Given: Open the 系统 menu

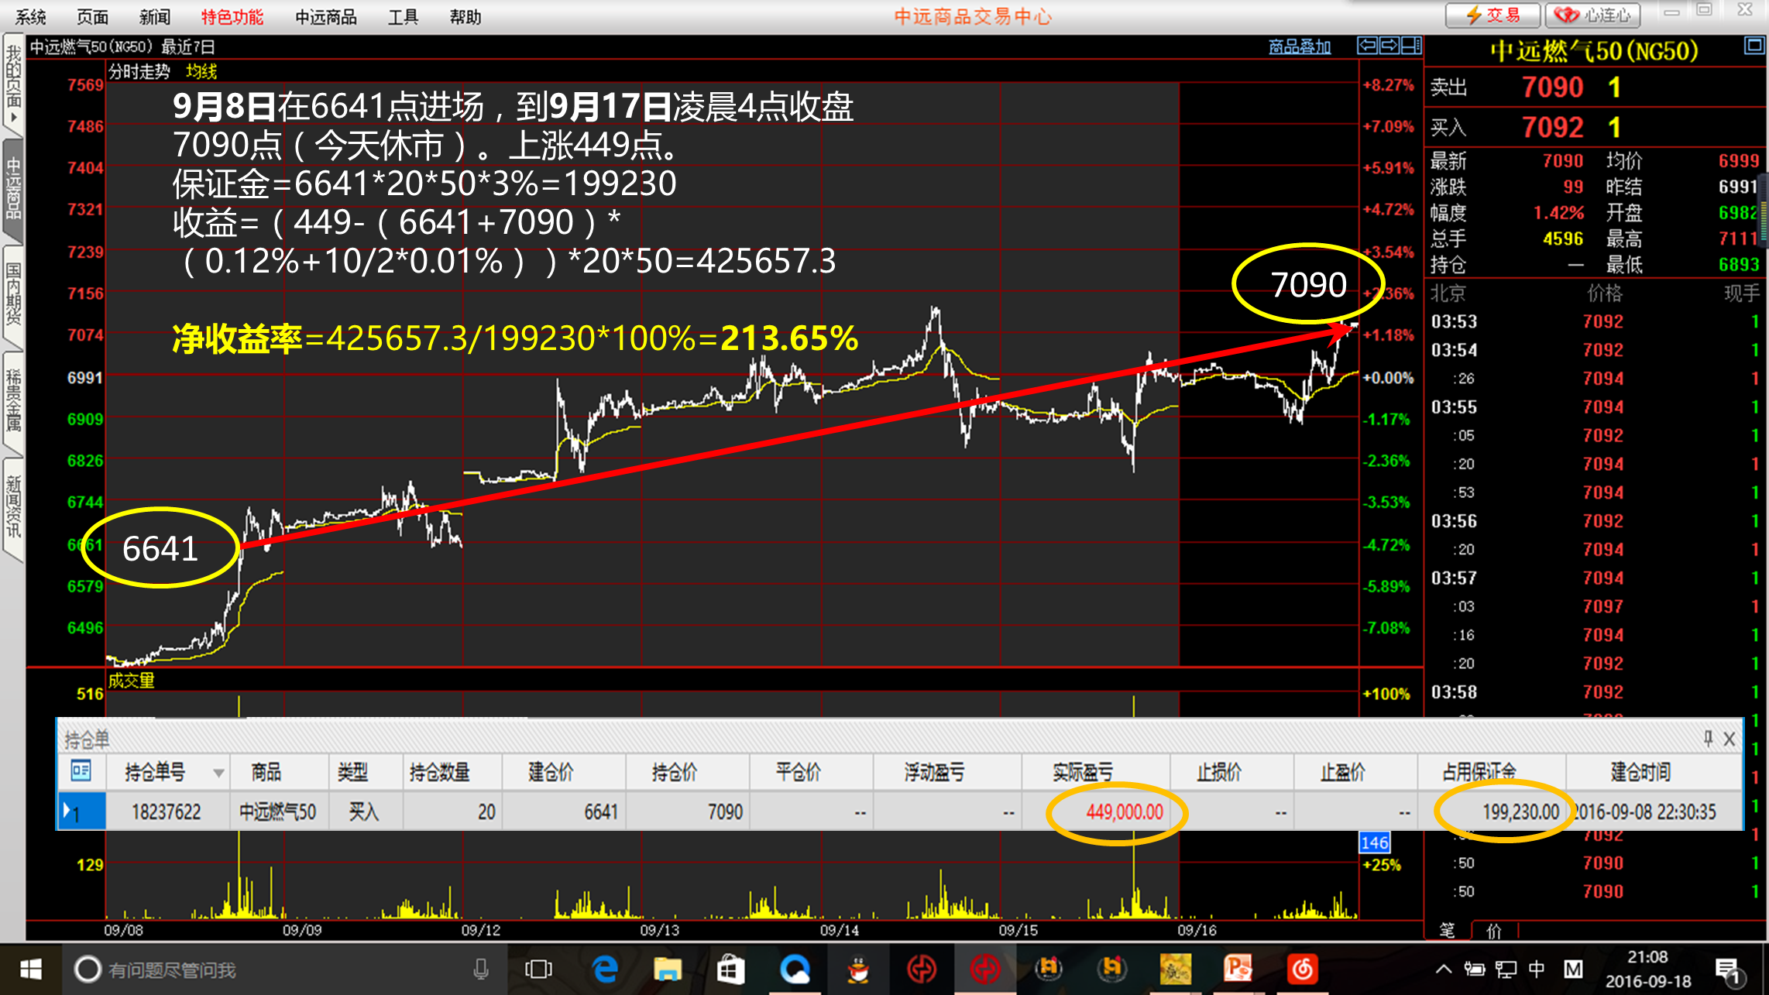Looking at the screenshot, I should pyautogui.click(x=31, y=16).
